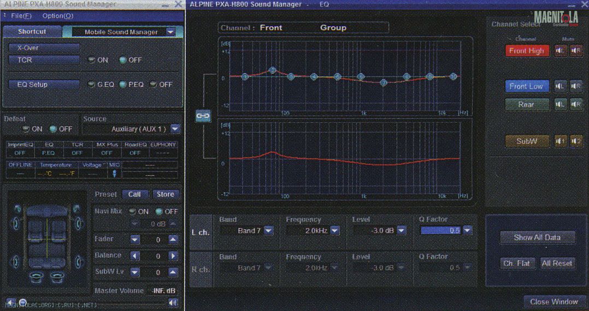Image resolution: width=589 pixels, height=311 pixels.
Task: Increase Fader value with up arrow
Action: point(173,240)
